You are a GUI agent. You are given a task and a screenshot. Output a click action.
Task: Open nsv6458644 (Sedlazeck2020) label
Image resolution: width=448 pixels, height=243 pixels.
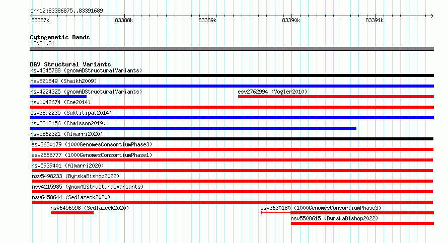click(71, 197)
